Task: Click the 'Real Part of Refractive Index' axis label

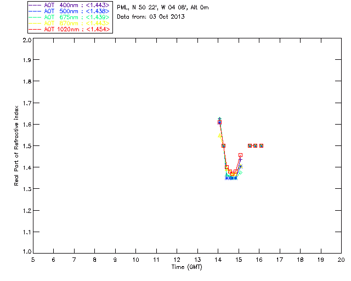Action: pos(16,145)
